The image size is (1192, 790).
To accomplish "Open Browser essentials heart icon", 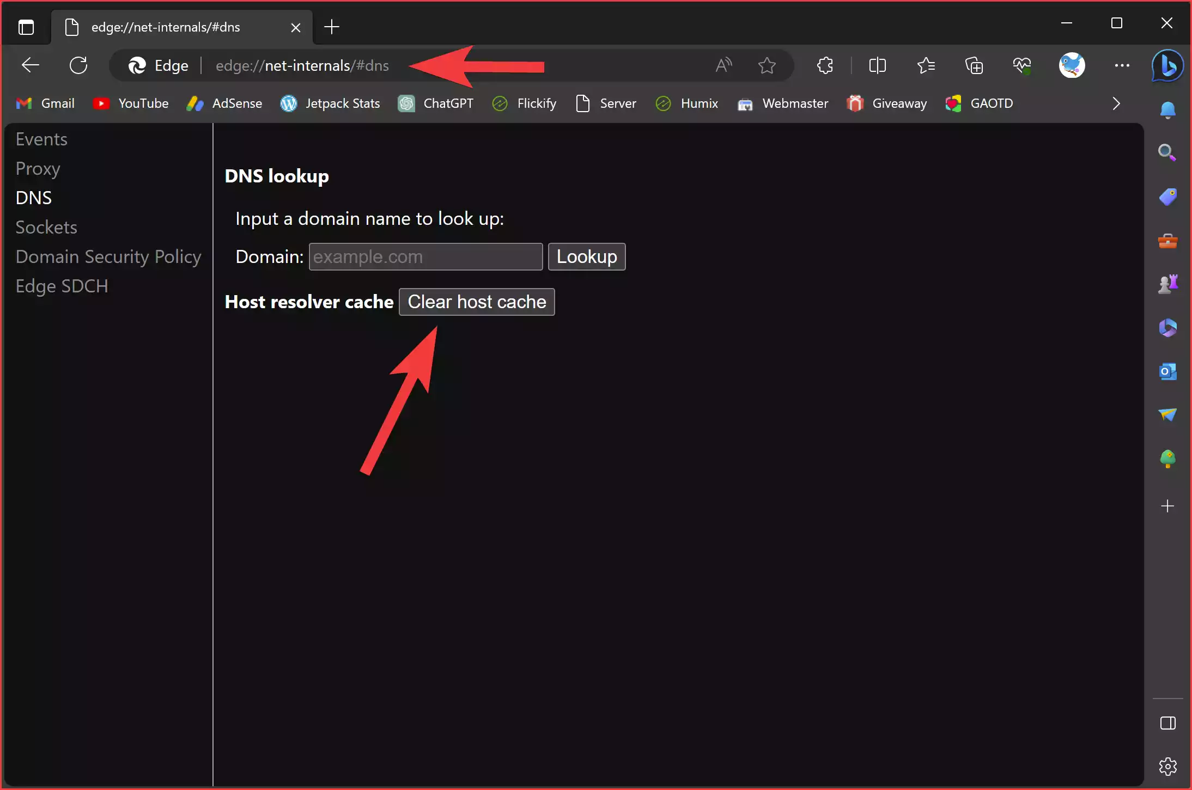I will click(1022, 65).
